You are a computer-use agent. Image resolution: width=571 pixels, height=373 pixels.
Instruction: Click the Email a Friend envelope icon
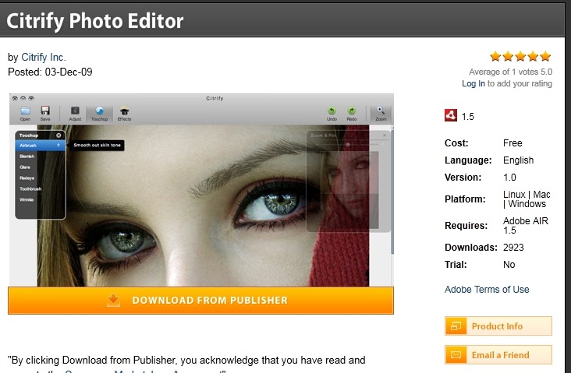tap(456, 355)
